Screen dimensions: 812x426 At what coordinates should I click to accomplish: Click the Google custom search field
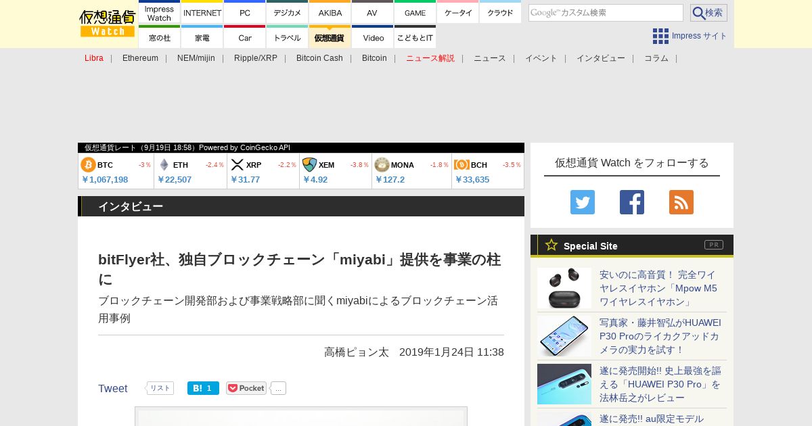pos(606,13)
